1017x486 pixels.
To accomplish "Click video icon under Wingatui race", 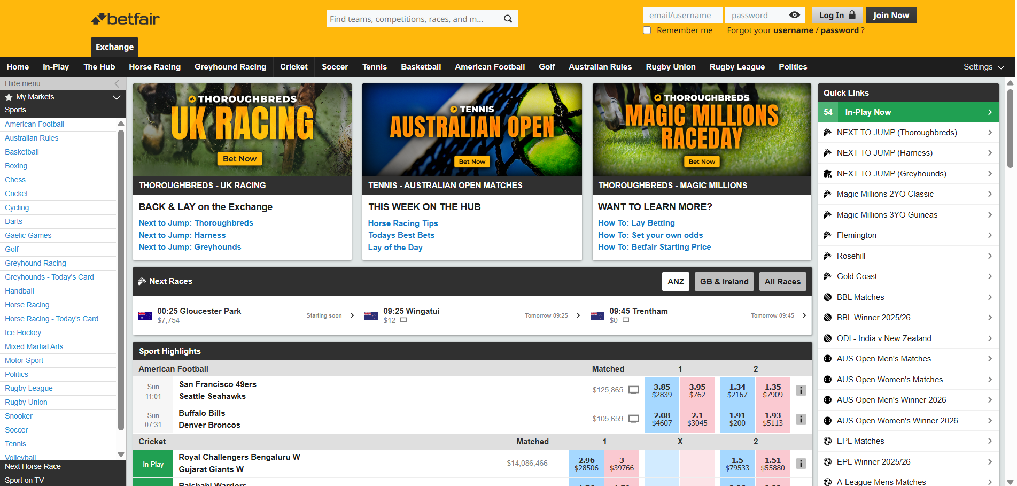I will 403,320.
